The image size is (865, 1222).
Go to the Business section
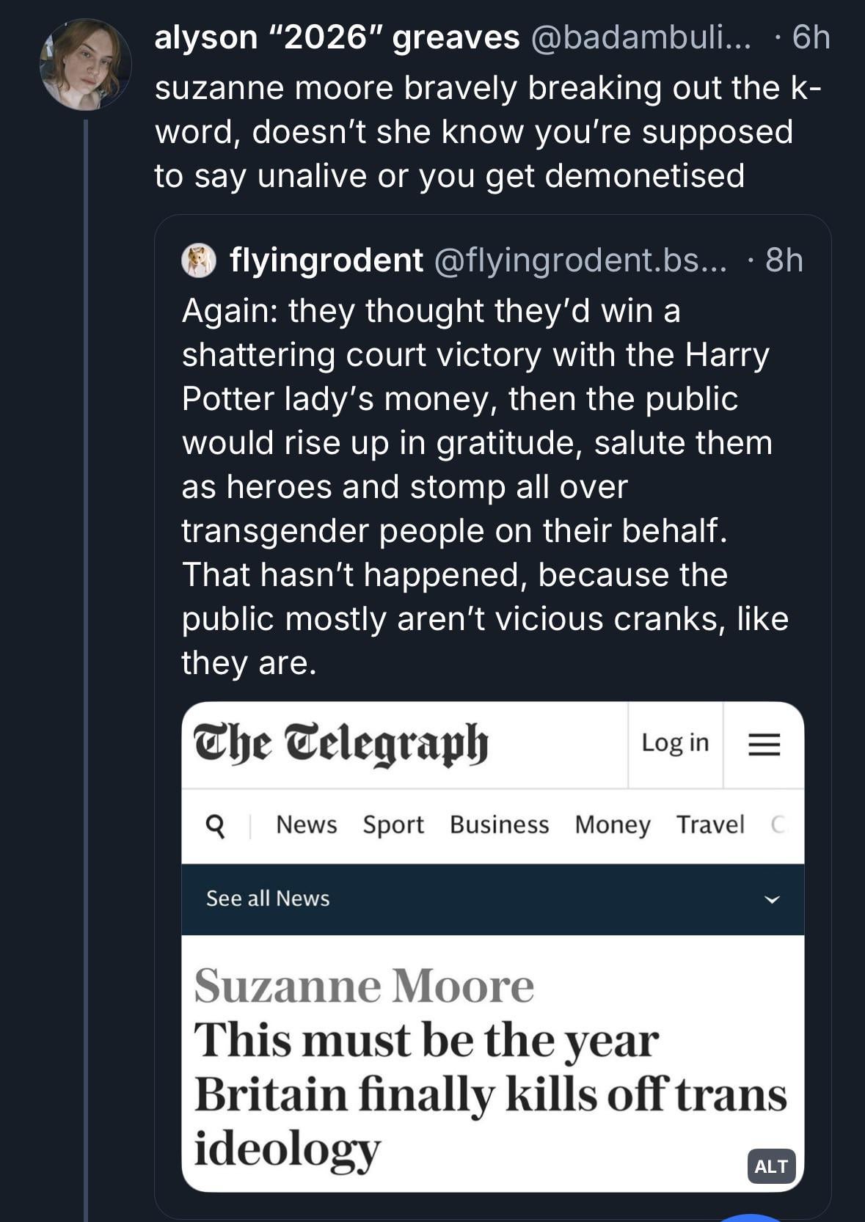click(499, 824)
